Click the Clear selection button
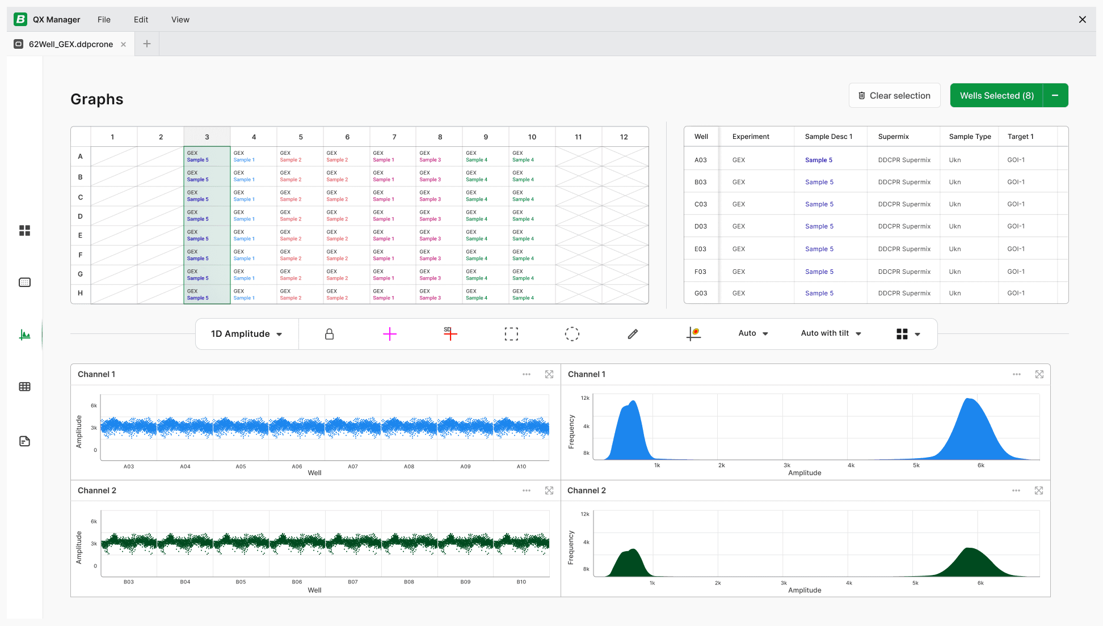Screen dimensions: 1103x626 tap(894, 95)
